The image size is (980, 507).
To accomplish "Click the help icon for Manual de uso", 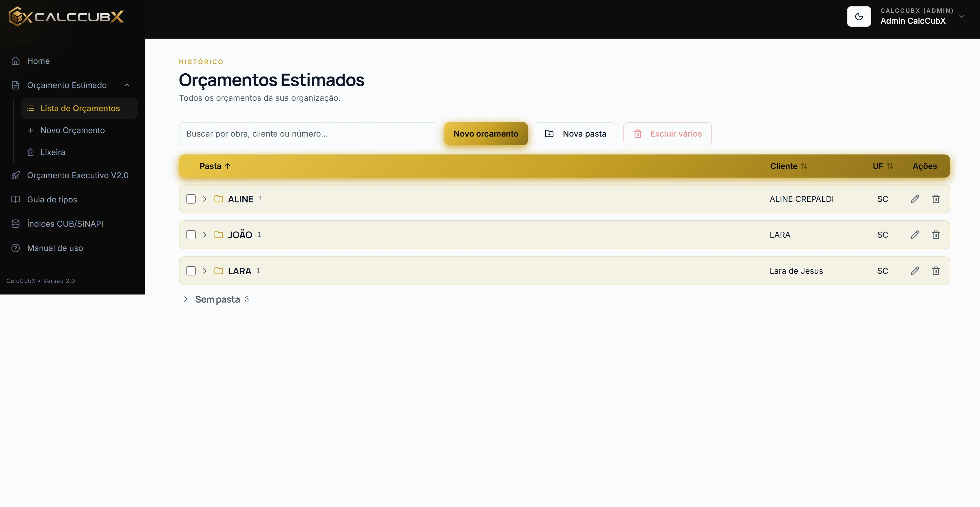I will 16,248.
